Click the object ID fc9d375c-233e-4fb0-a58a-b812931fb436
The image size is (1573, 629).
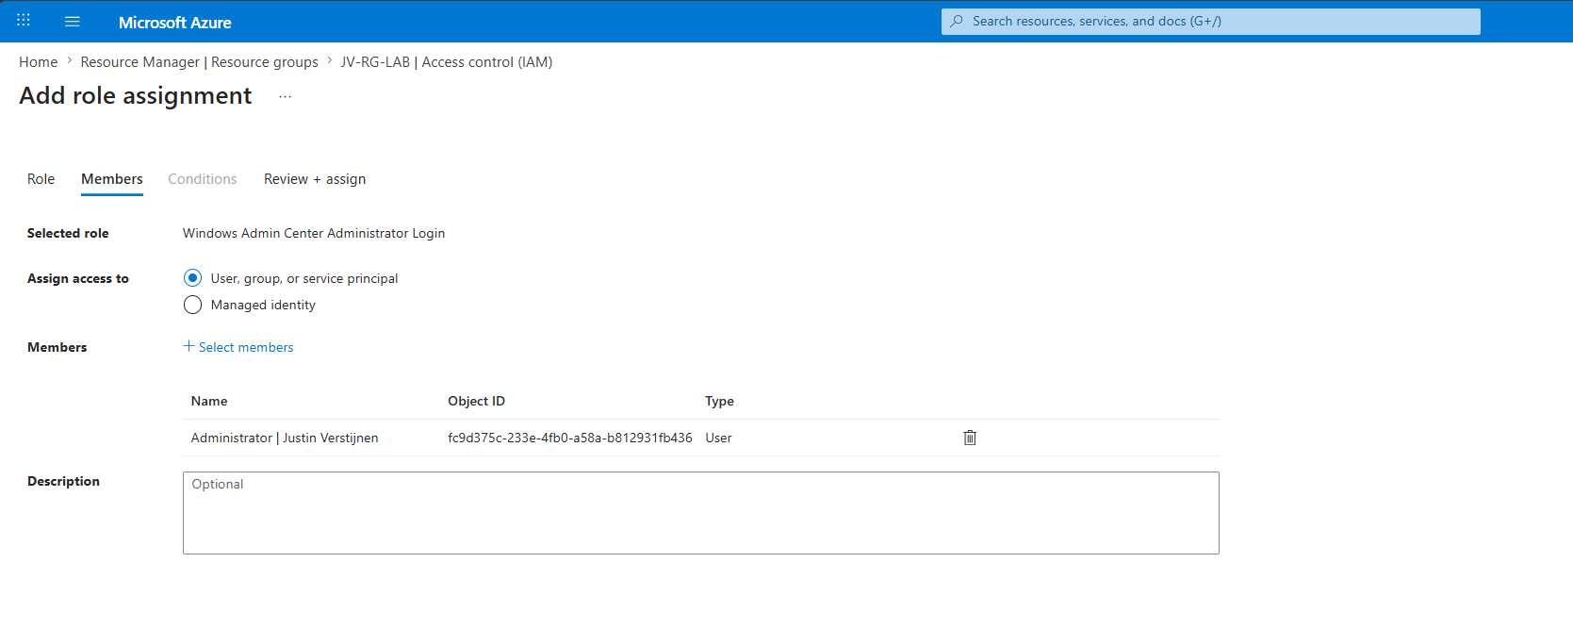570,438
